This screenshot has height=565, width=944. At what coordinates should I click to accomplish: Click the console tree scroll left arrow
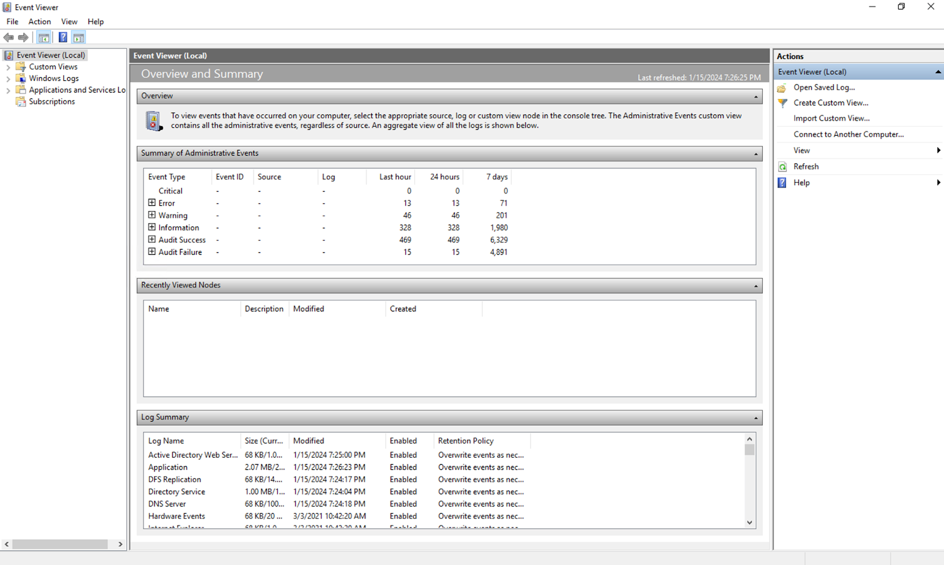pos(6,544)
